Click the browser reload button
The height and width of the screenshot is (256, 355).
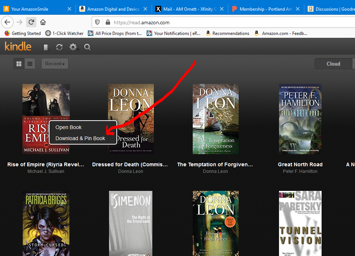coord(31,22)
